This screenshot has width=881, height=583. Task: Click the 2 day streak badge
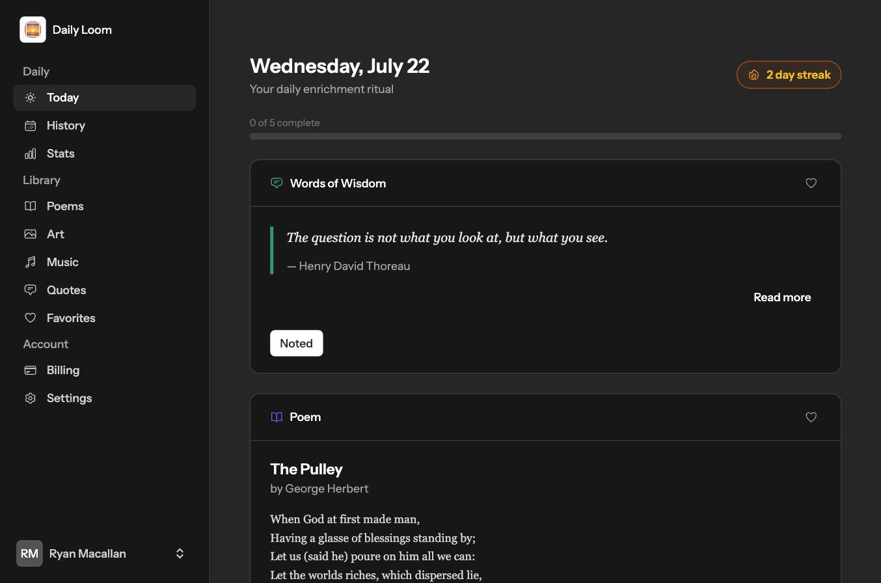coord(789,75)
